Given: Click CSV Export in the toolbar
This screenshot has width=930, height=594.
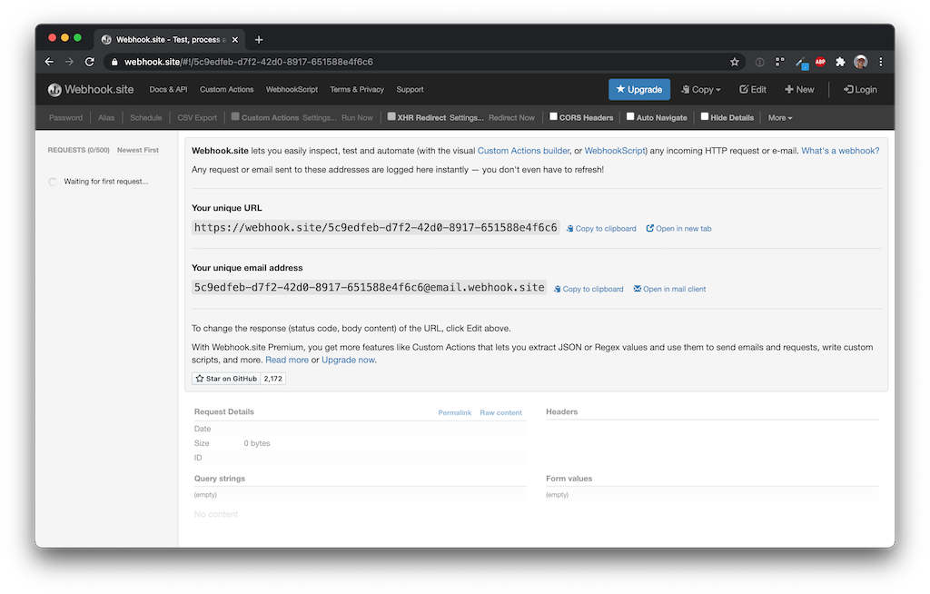Looking at the screenshot, I should (x=197, y=117).
